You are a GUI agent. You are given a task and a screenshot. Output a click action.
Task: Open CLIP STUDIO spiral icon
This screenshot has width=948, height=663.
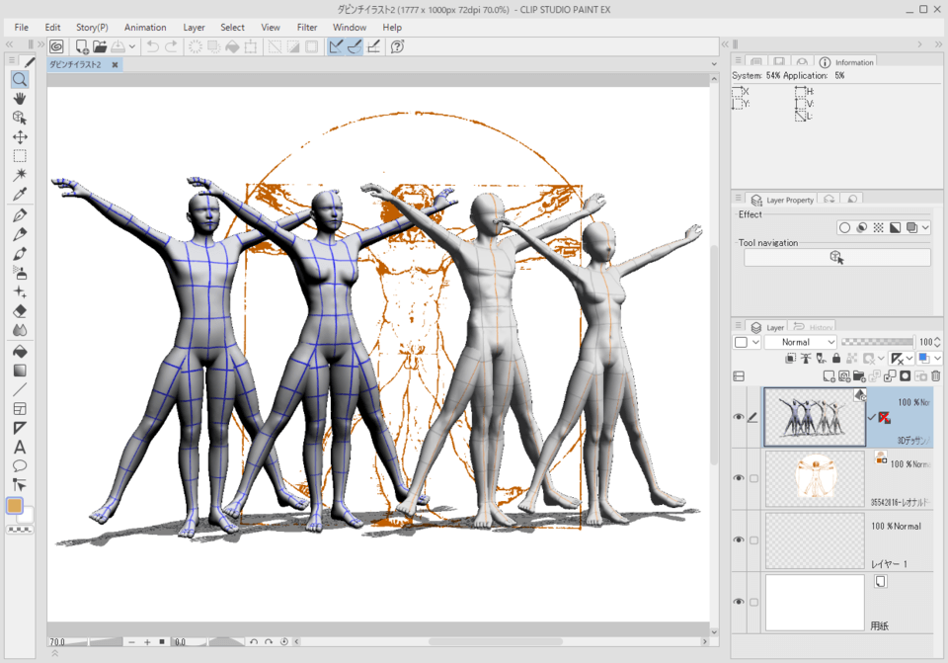(56, 46)
